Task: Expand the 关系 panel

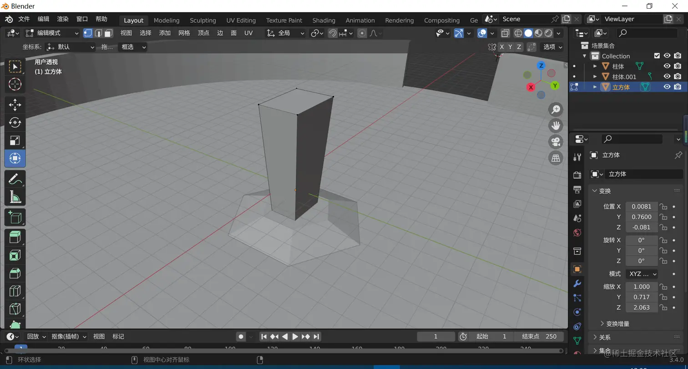Action: [605, 337]
